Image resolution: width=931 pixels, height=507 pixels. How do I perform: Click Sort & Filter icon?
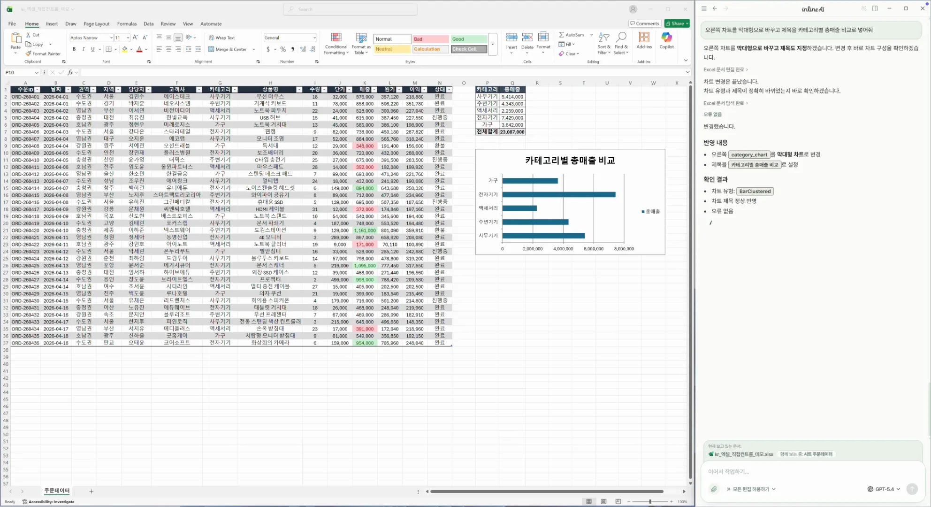click(604, 38)
